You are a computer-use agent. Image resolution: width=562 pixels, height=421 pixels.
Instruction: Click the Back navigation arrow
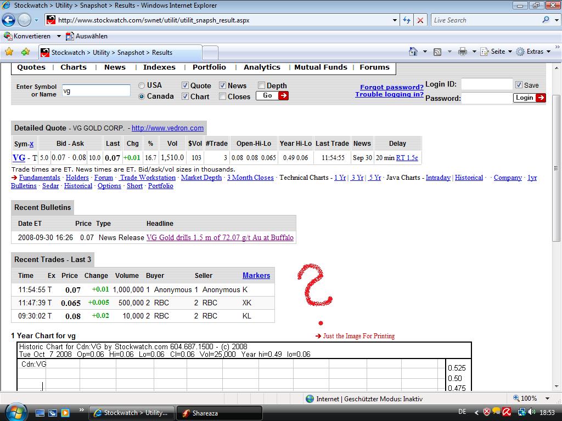pyautogui.click(x=8, y=20)
